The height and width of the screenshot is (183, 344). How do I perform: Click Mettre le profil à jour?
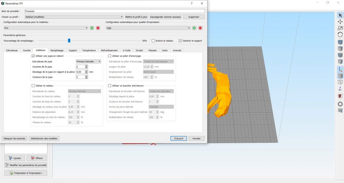click(136, 17)
